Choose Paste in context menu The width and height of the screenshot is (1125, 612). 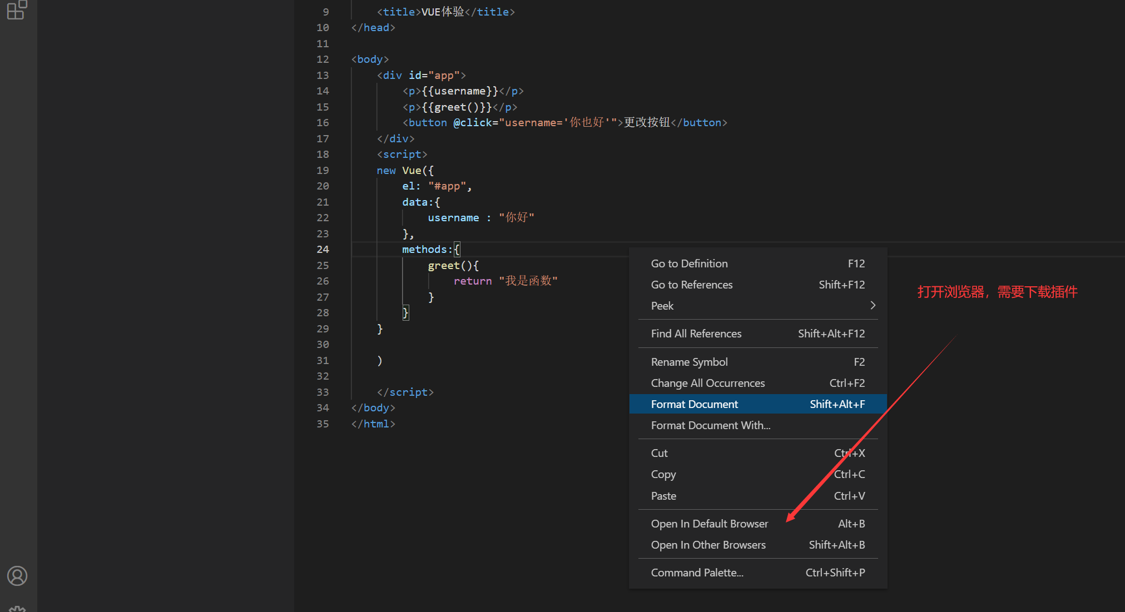[x=663, y=496]
